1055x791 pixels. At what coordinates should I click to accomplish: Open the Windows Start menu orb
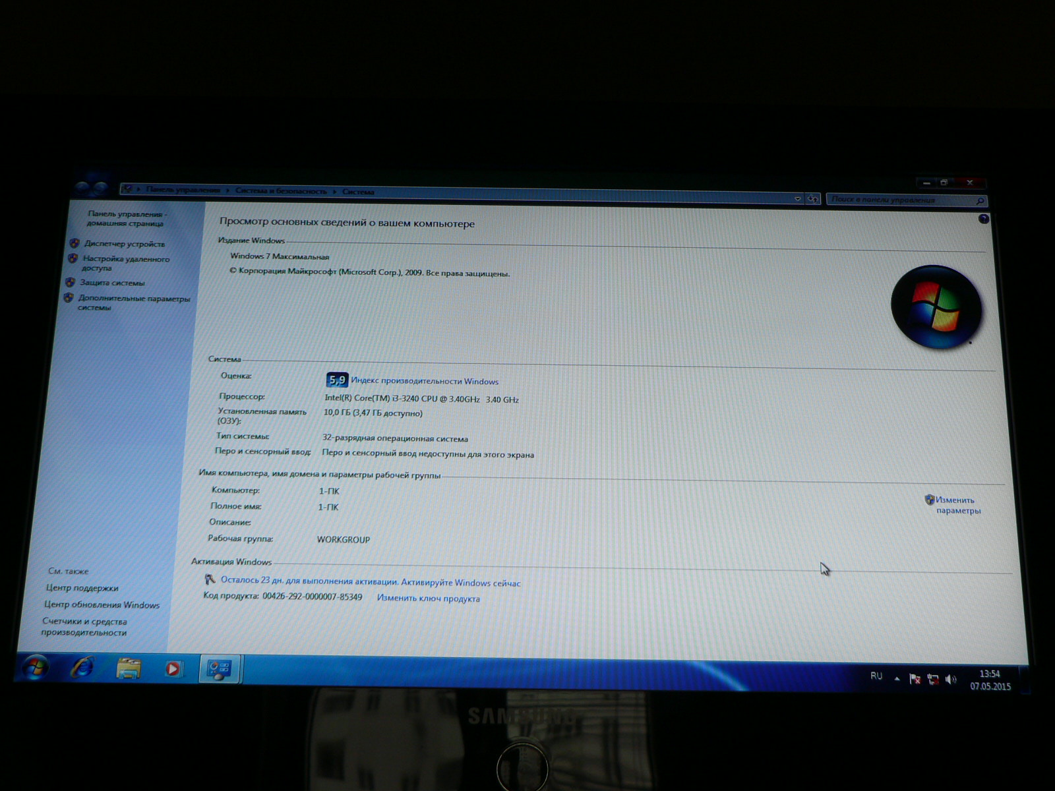click(x=34, y=667)
